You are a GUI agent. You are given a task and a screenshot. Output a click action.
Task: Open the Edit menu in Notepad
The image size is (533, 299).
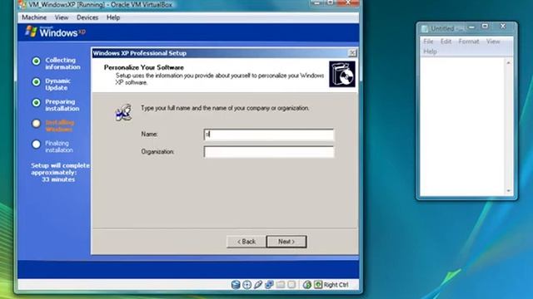(446, 42)
